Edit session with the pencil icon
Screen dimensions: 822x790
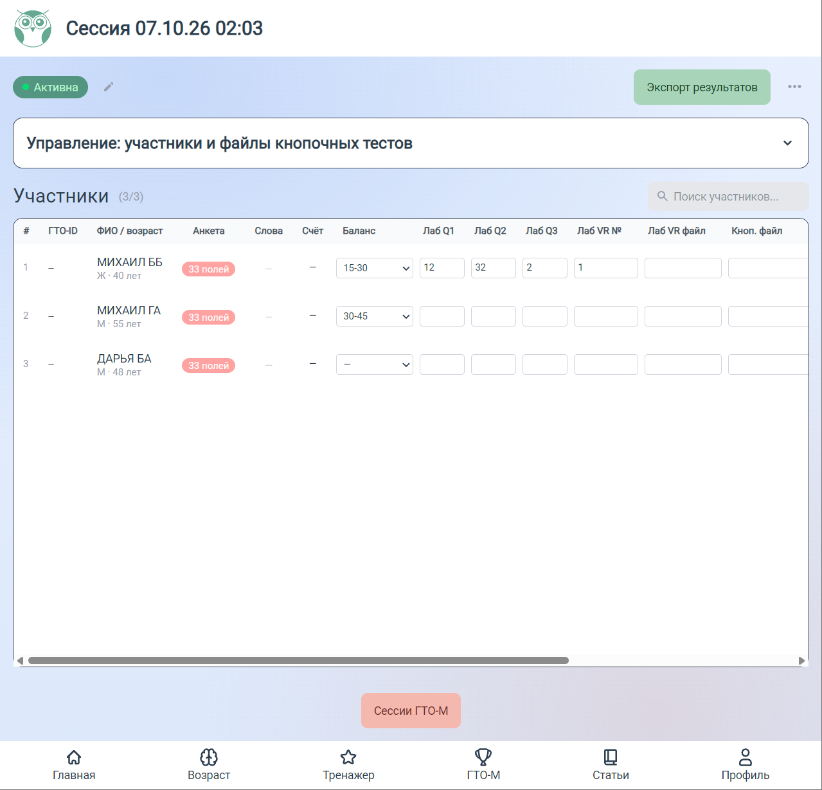tap(109, 87)
